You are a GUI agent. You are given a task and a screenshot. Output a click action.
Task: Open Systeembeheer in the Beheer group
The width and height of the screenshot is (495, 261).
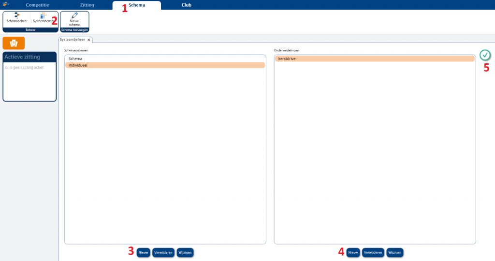click(x=43, y=19)
